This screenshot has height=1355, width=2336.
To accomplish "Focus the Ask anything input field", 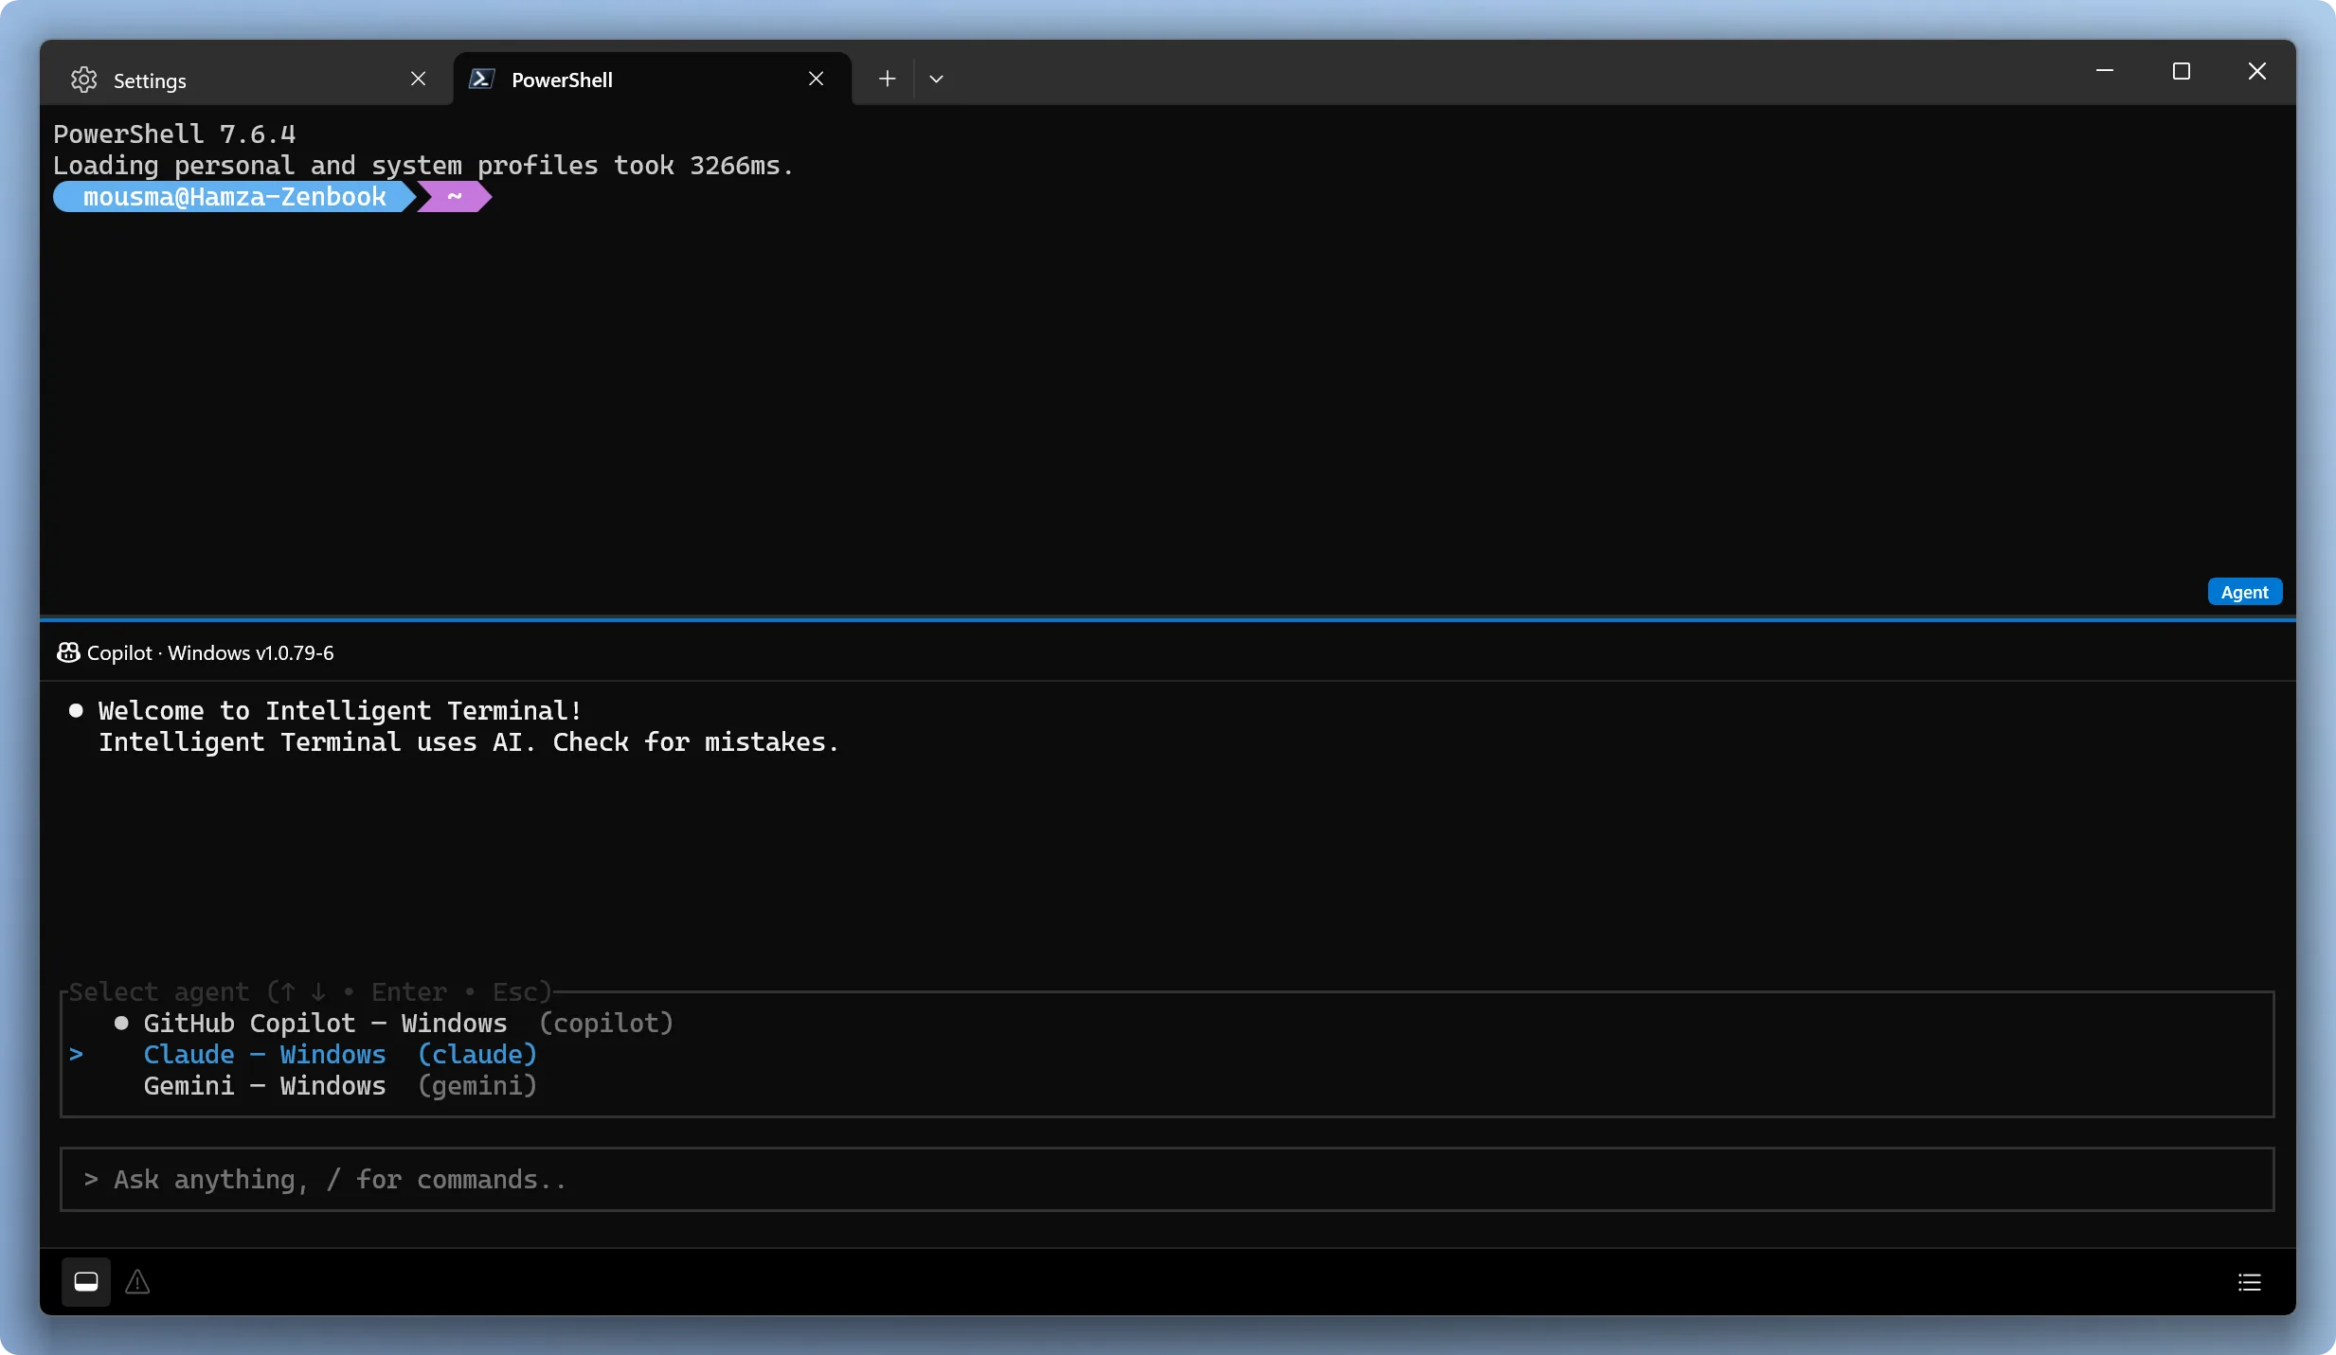I will [x=1167, y=1179].
